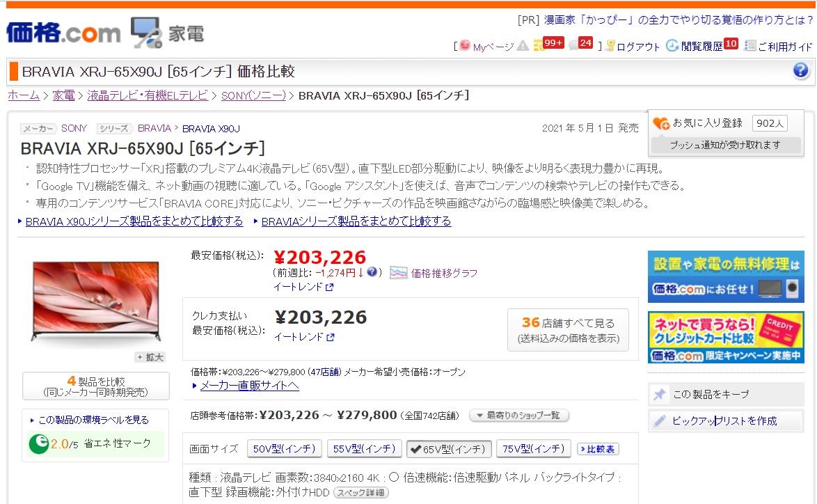Image resolution: width=817 pixels, height=504 pixels.
Task: Click the pin icon for この製品をキープ
Action: 659,394
